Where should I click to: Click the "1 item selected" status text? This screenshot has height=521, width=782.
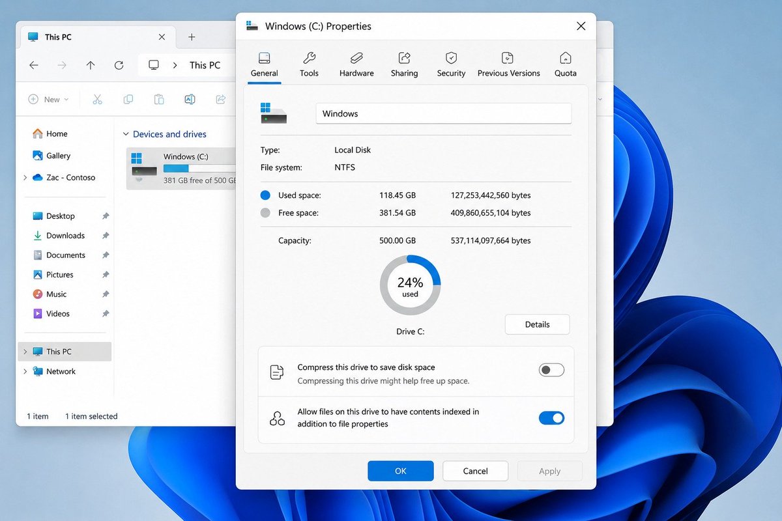click(x=91, y=416)
